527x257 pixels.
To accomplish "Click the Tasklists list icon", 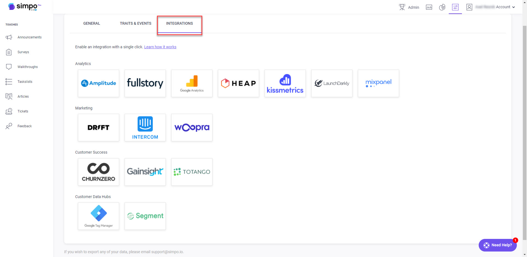I will click(9, 82).
